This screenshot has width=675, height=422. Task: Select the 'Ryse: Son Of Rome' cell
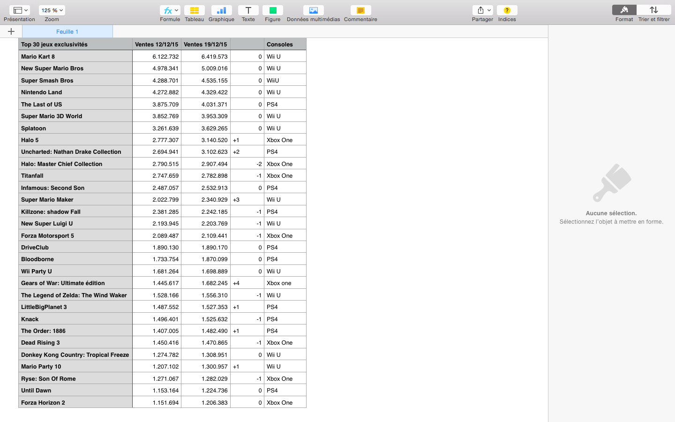tap(75, 379)
